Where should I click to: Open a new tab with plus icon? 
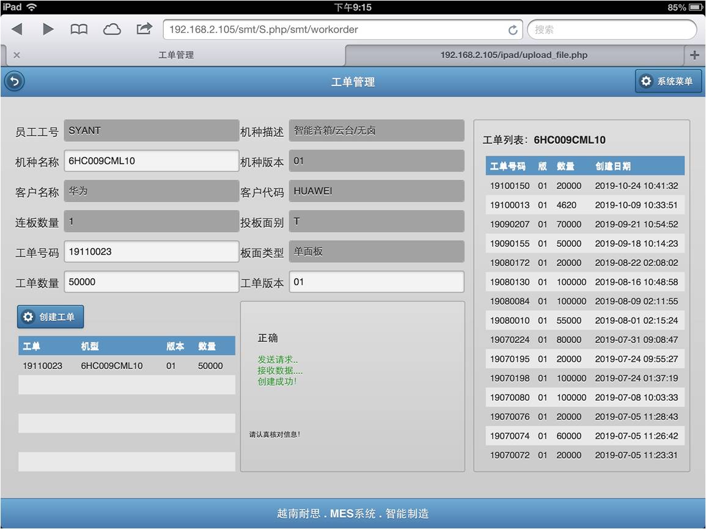point(694,55)
